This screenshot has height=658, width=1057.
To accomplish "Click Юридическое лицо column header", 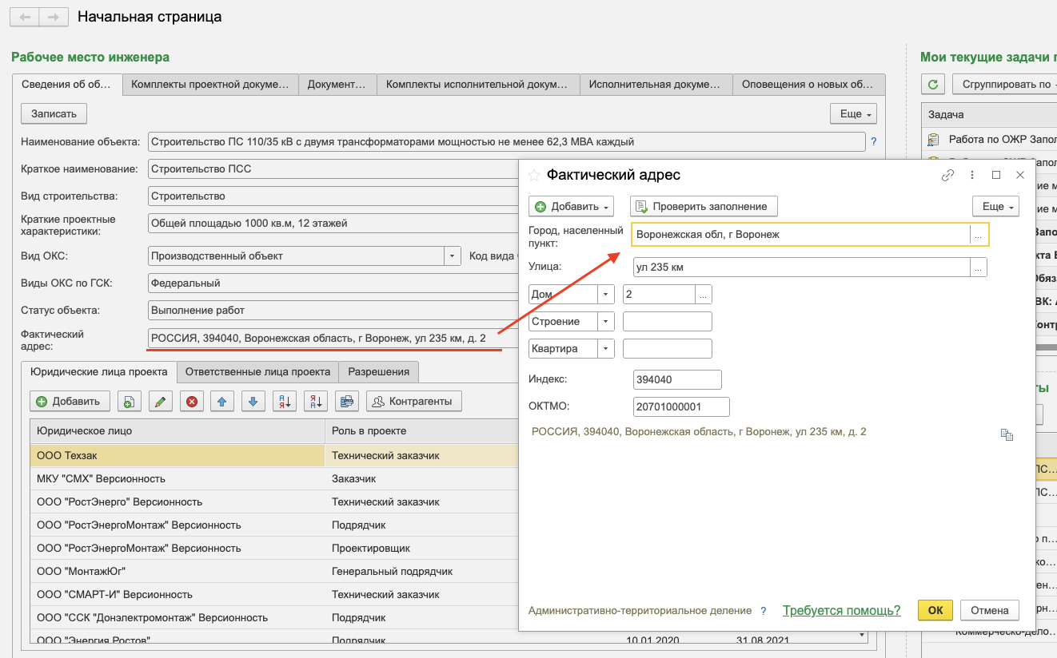I will tap(177, 431).
